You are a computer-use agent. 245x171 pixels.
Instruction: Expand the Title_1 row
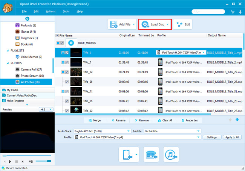pyautogui.click(x=63, y=53)
